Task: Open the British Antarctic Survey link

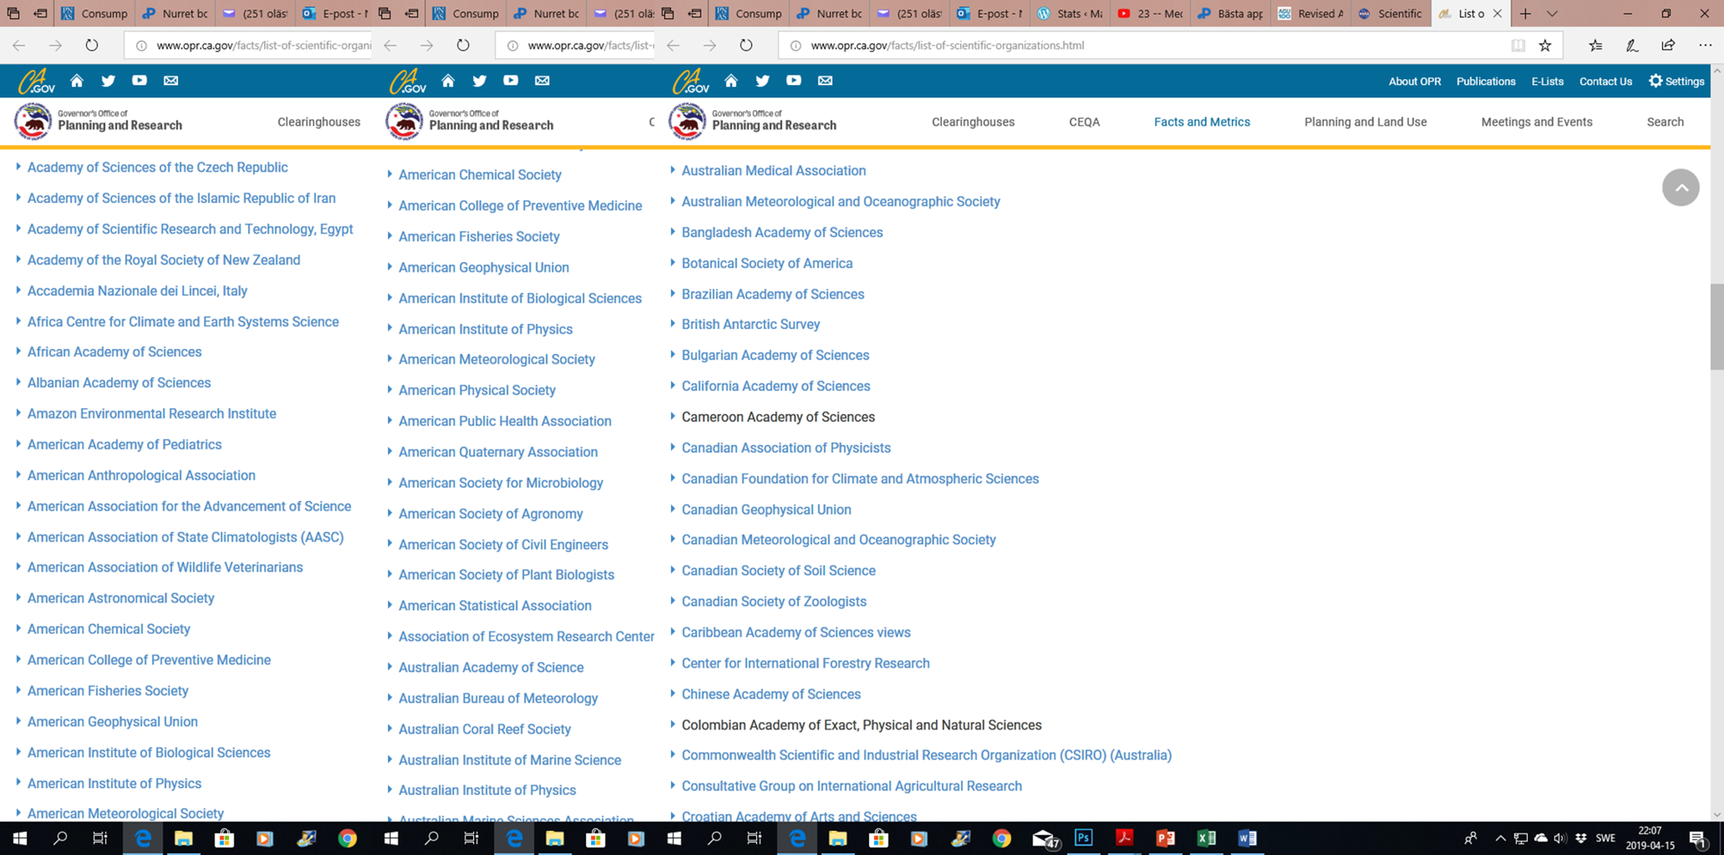Action: coord(750,325)
